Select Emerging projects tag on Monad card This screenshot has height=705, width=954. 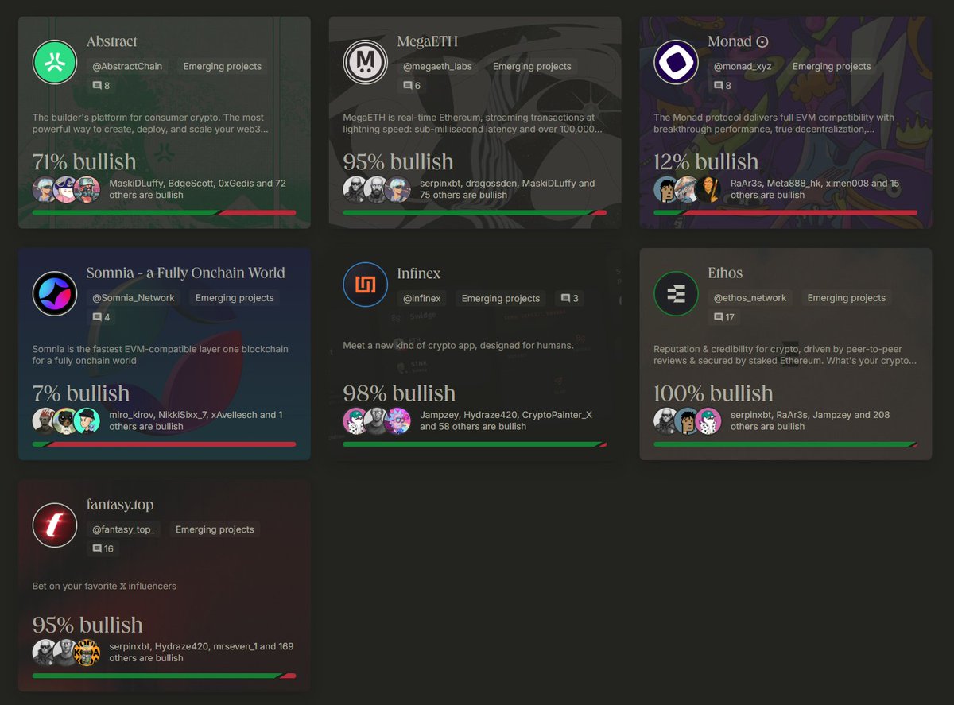832,66
